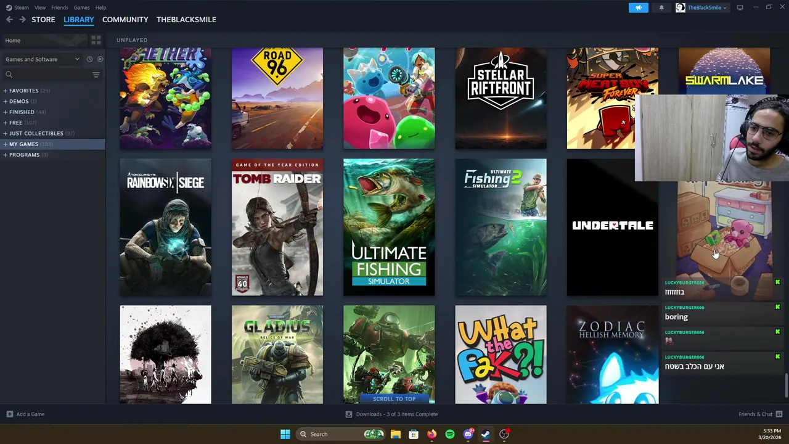This screenshot has height=444, width=789.
Task: Open Super Meat Boy Forever cover
Action: pos(601,98)
